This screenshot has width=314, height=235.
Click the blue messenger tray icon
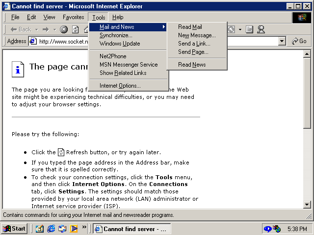pos(268,229)
